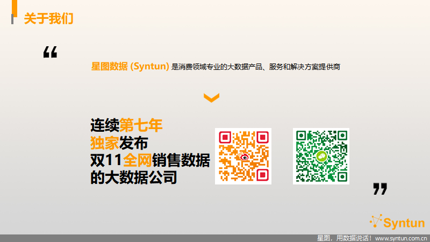Click the closing quotation mark graphic
430x242 pixels.
(x=380, y=189)
